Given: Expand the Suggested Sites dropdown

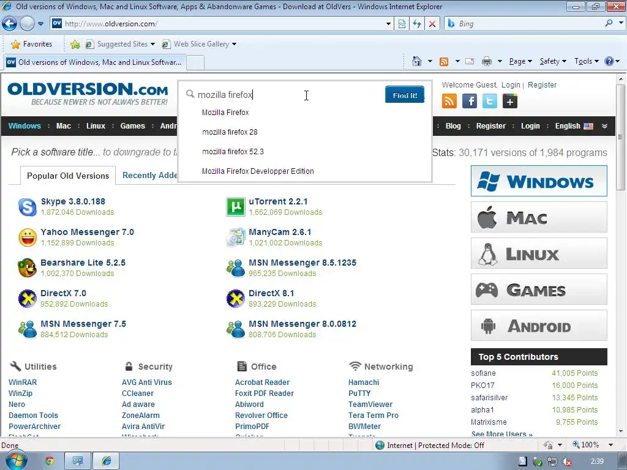Looking at the screenshot, I should (152, 44).
